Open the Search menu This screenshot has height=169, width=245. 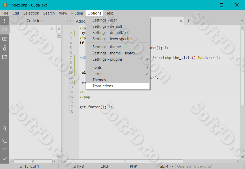point(49,13)
